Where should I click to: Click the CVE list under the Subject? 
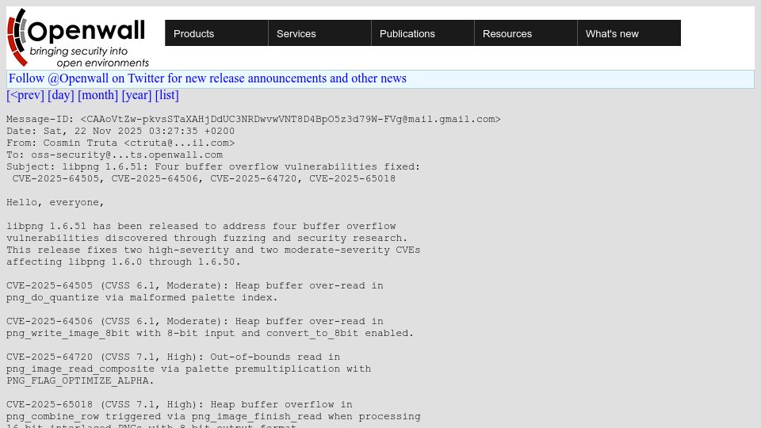204,178
